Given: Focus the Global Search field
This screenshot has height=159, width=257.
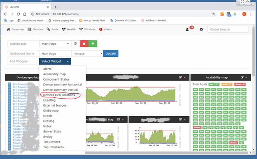Looking at the screenshot, I should click(x=228, y=30).
